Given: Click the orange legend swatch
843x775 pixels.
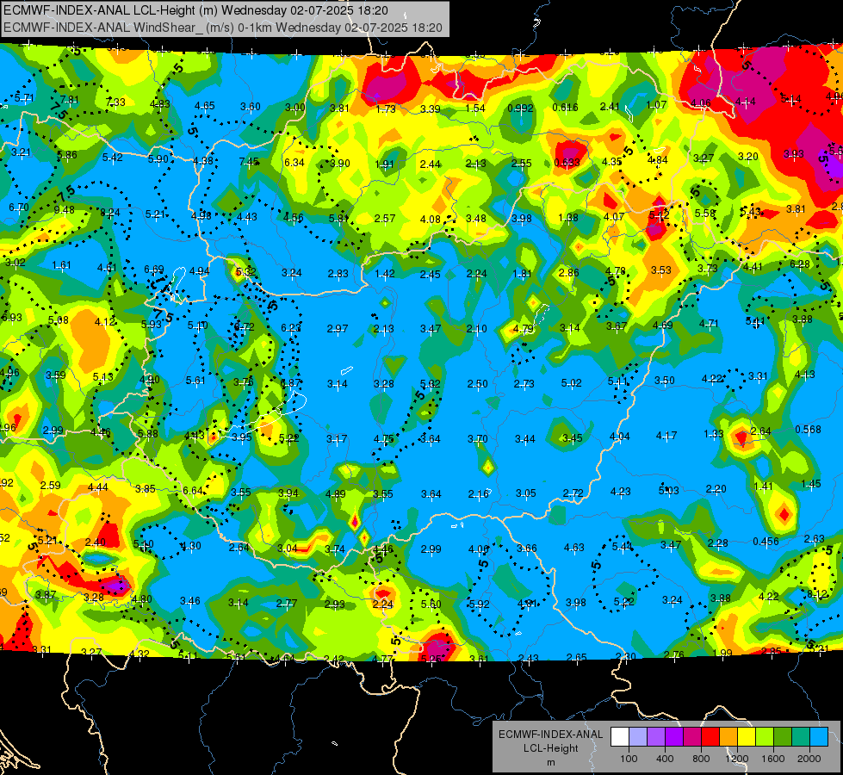Looking at the screenshot, I should coord(728,737).
